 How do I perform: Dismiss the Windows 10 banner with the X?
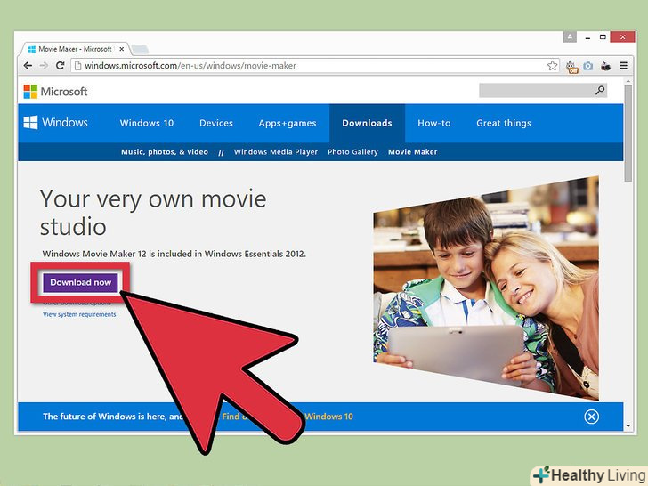point(591,417)
